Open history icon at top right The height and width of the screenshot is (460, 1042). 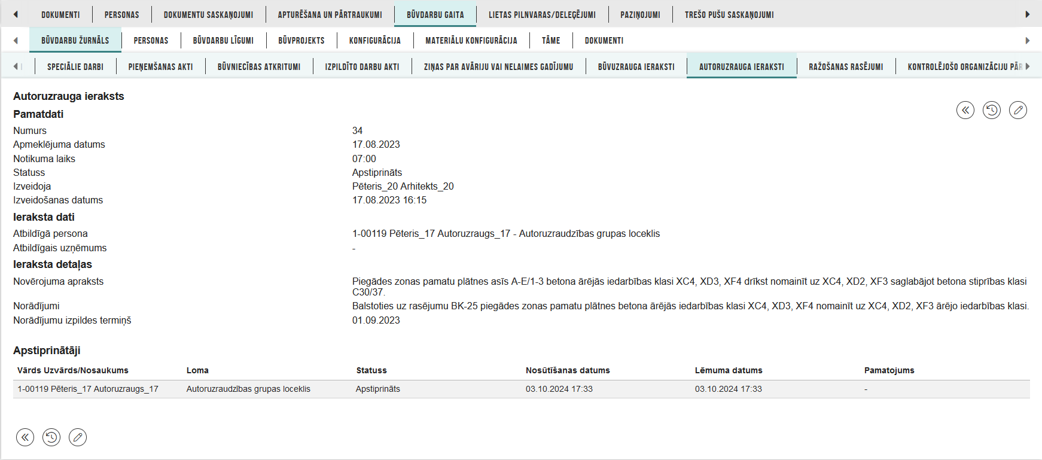(991, 110)
